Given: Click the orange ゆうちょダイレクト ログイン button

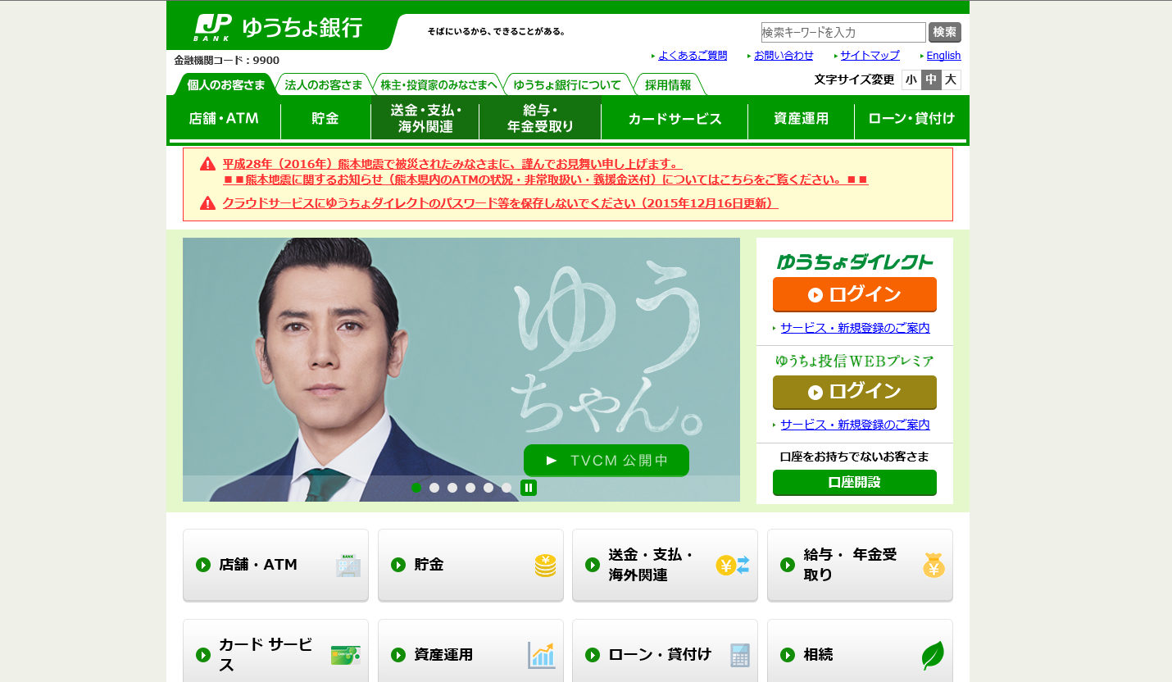Looking at the screenshot, I should [855, 295].
